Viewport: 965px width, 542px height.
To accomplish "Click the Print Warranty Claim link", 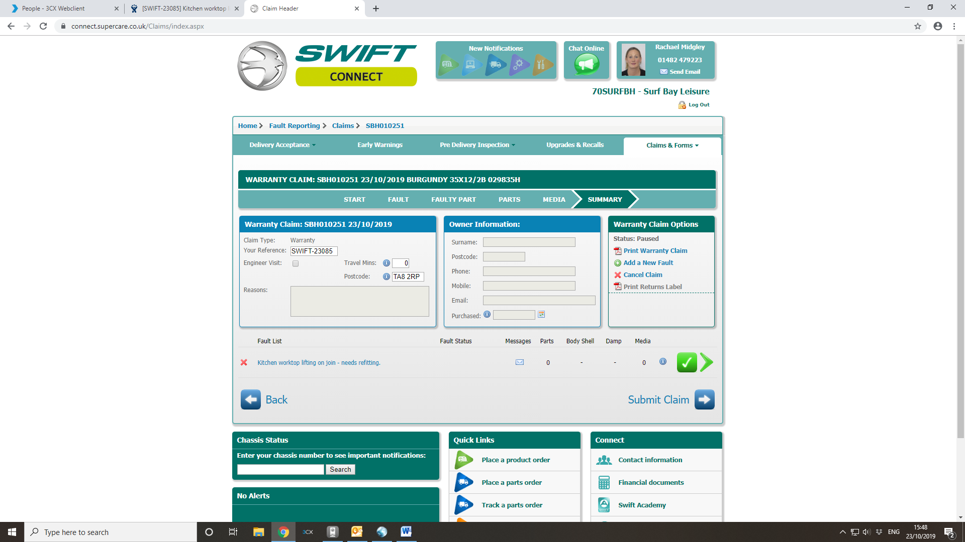I will point(655,250).
